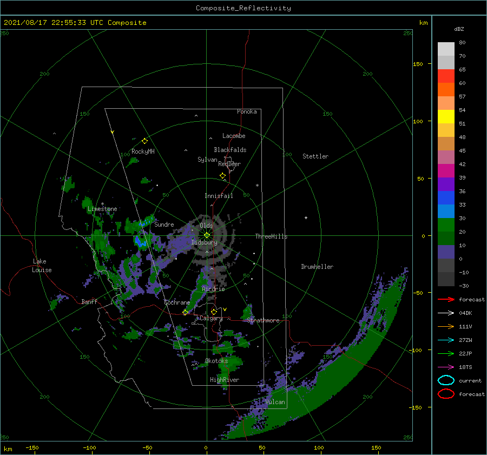Click the asterisk marker above Limestone
Image resolution: width=487 pixels, height=455 pixels.
[x=102, y=204]
